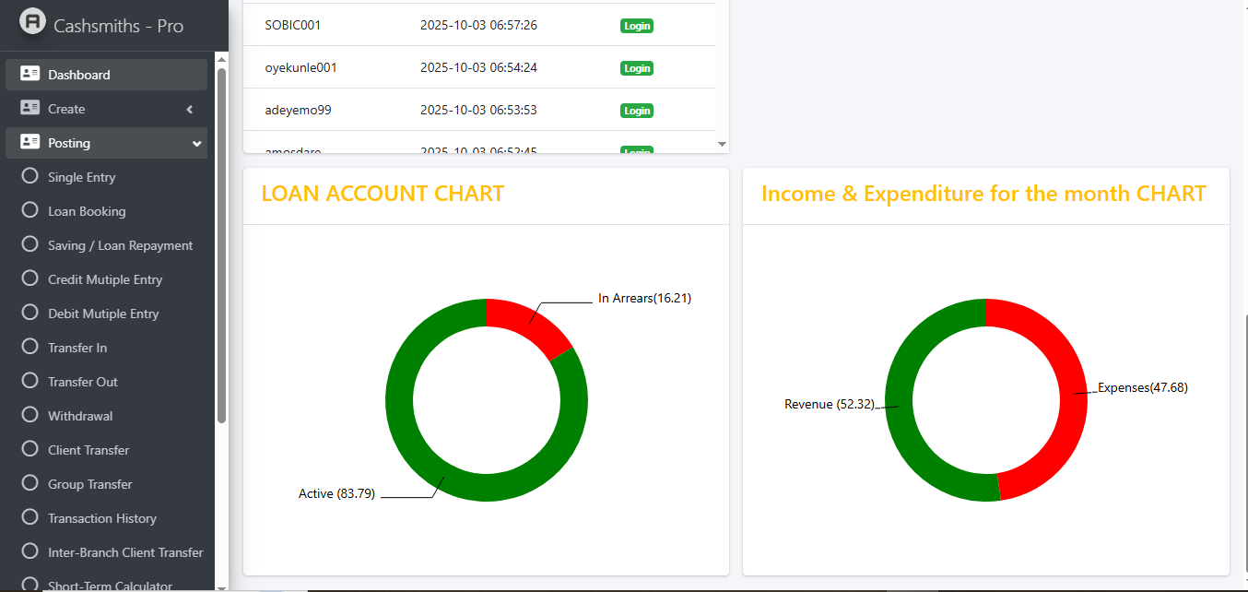Expand Create menu using its chevron
Screen dimensions: 1248x592
[190, 109]
